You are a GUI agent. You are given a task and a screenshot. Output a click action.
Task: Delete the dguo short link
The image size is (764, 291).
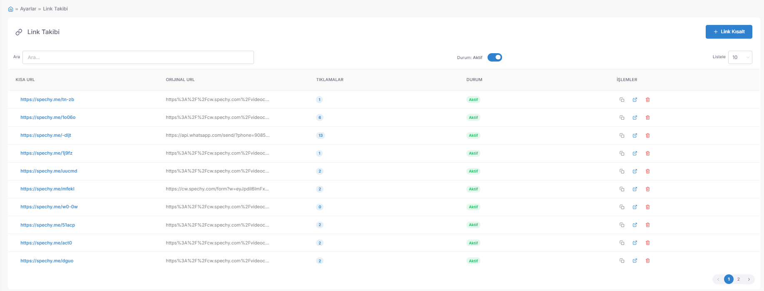648,261
